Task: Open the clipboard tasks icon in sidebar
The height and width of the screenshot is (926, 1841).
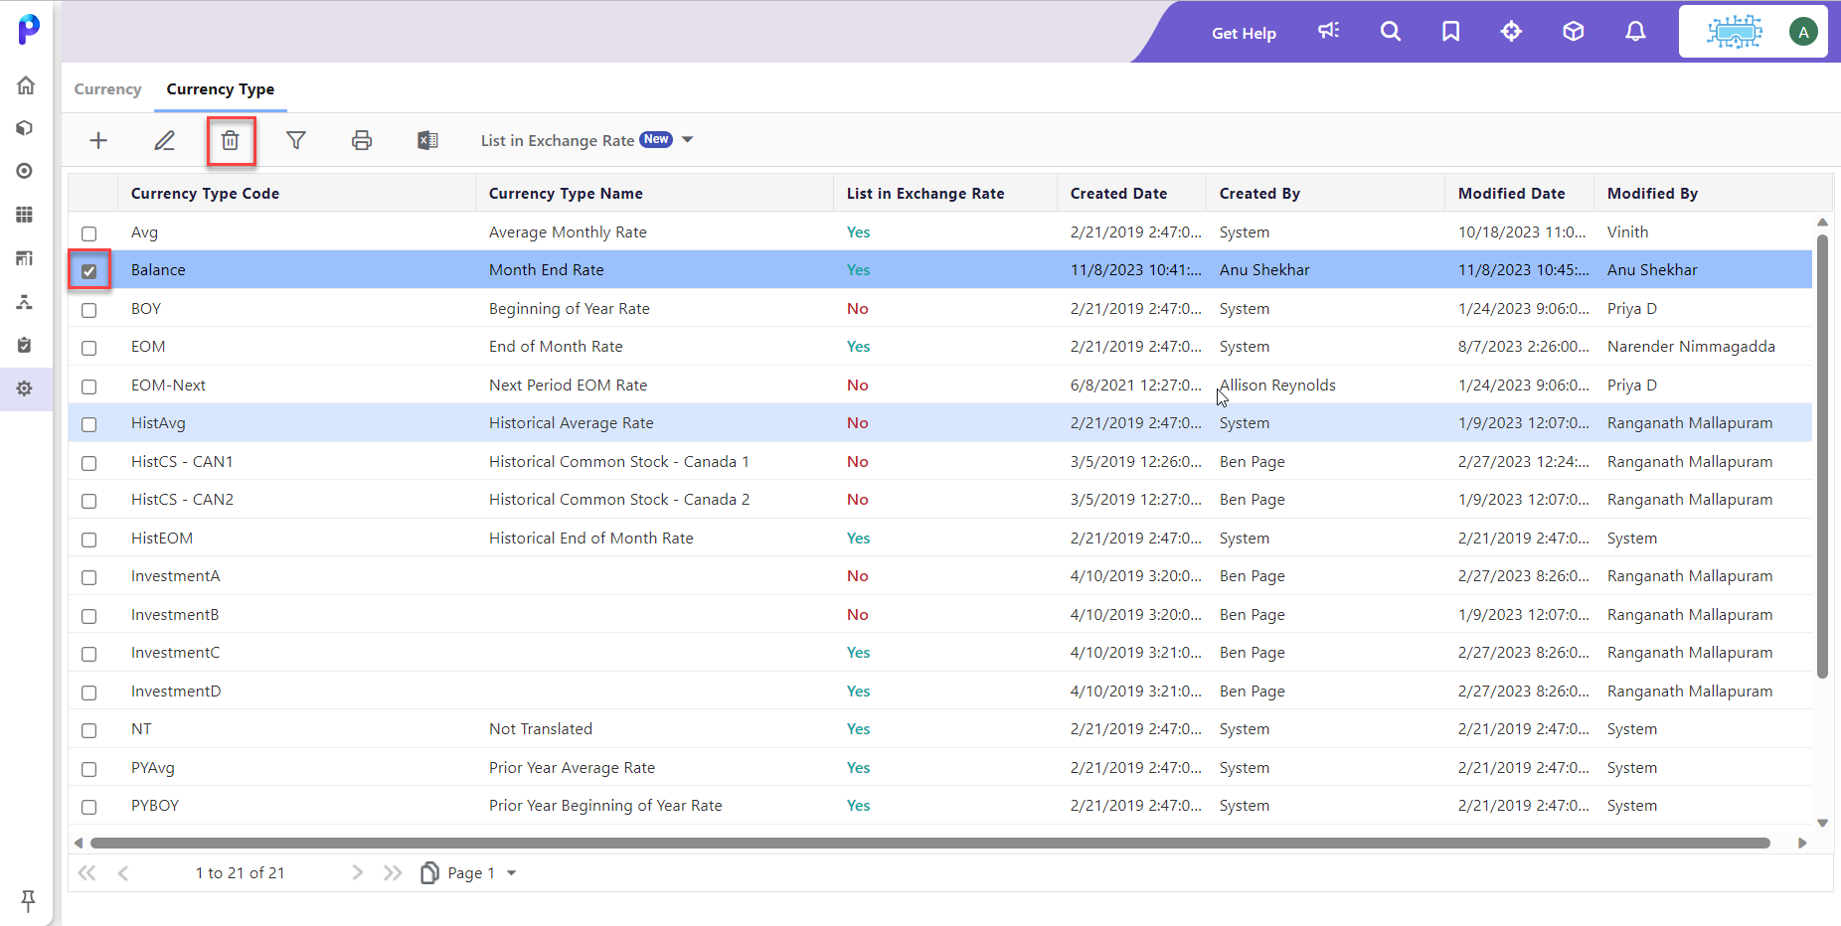Action: point(25,345)
